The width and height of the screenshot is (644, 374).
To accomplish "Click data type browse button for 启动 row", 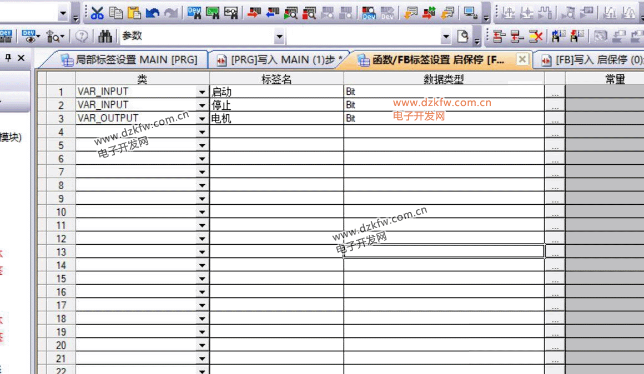I will (555, 93).
